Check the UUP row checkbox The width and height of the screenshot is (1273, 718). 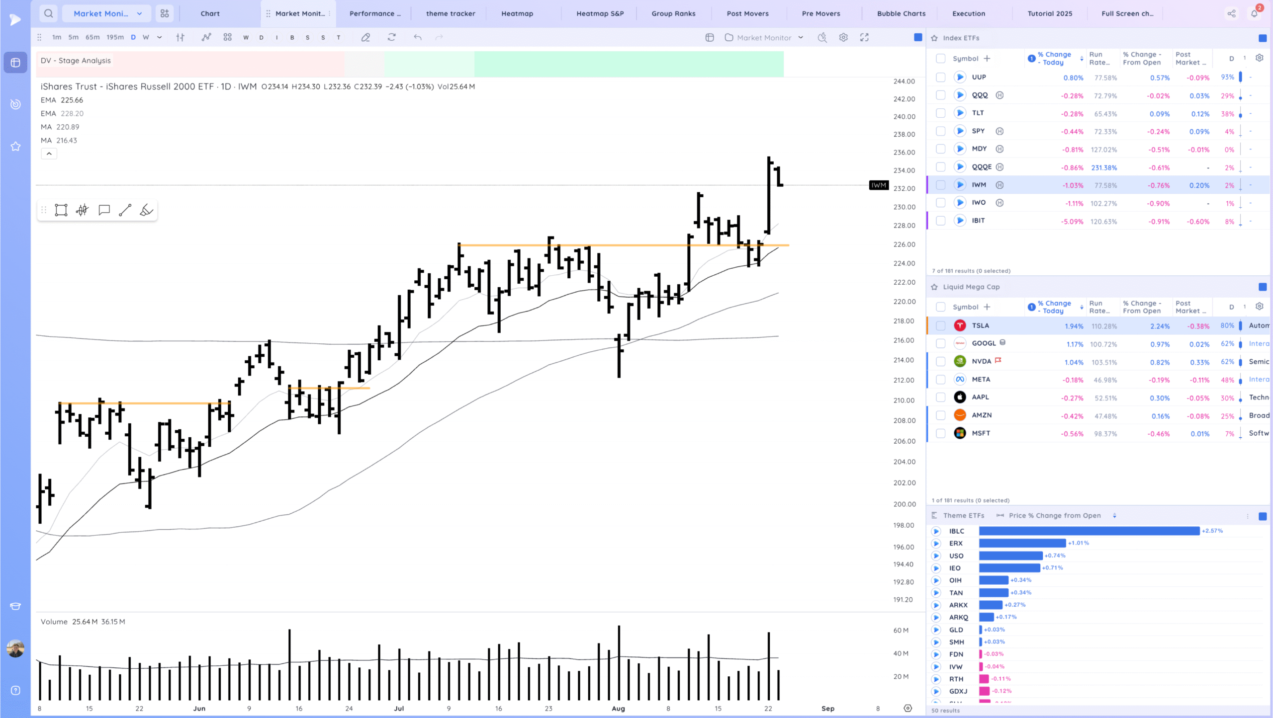[940, 77]
